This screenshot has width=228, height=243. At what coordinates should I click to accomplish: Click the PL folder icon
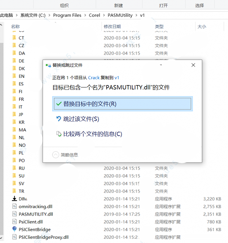14,153
